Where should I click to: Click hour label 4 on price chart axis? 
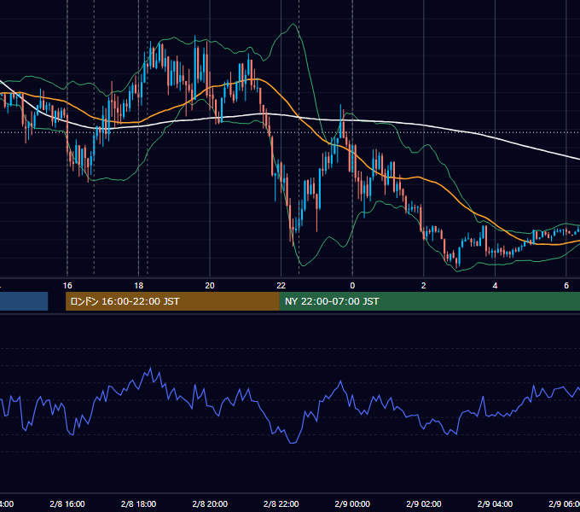(x=495, y=286)
